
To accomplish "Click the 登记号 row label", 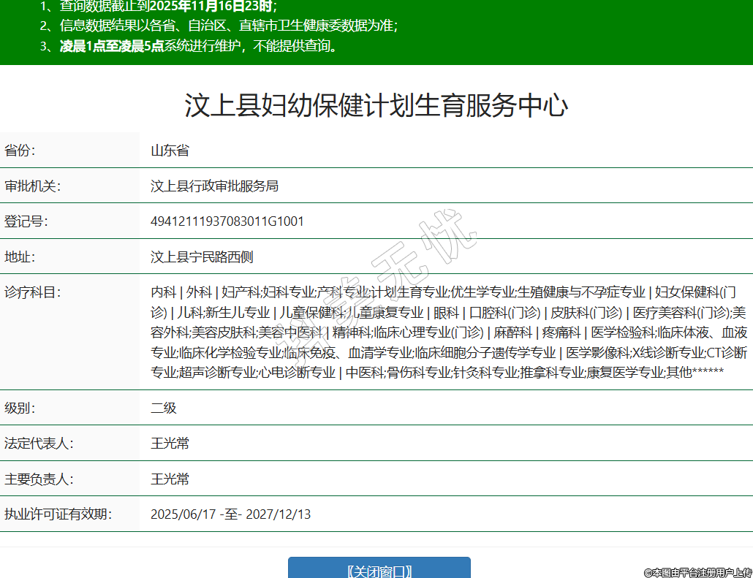I will [x=26, y=221].
